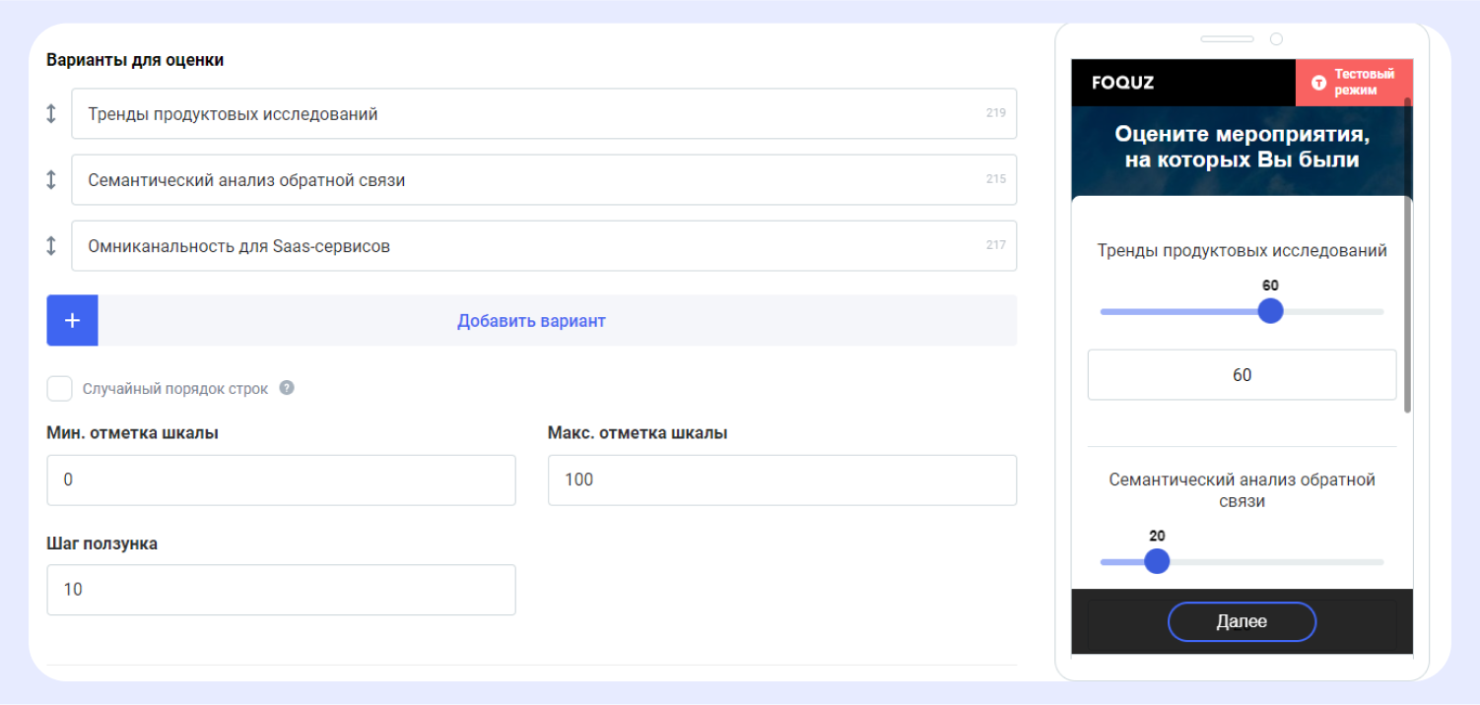Screen dimensions: 1480x705
Task: Click the track of Тренды продуктовых исследований slider
Action: (x=1242, y=311)
